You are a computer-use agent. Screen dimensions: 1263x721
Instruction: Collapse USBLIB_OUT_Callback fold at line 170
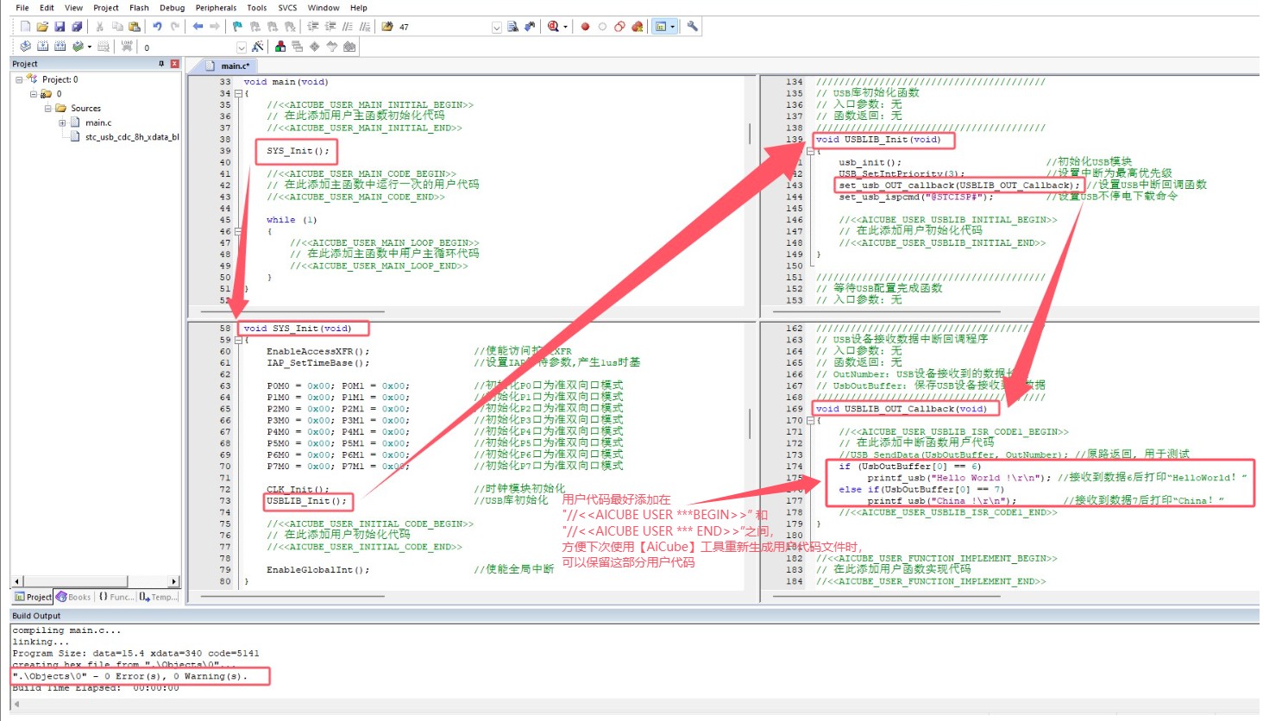pos(810,420)
